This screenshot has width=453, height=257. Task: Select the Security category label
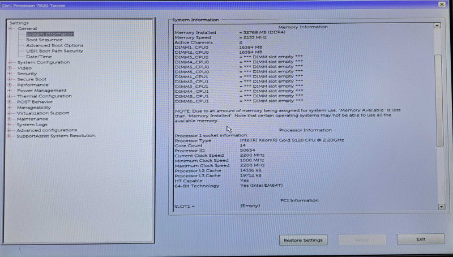pyautogui.click(x=27, y=74)
